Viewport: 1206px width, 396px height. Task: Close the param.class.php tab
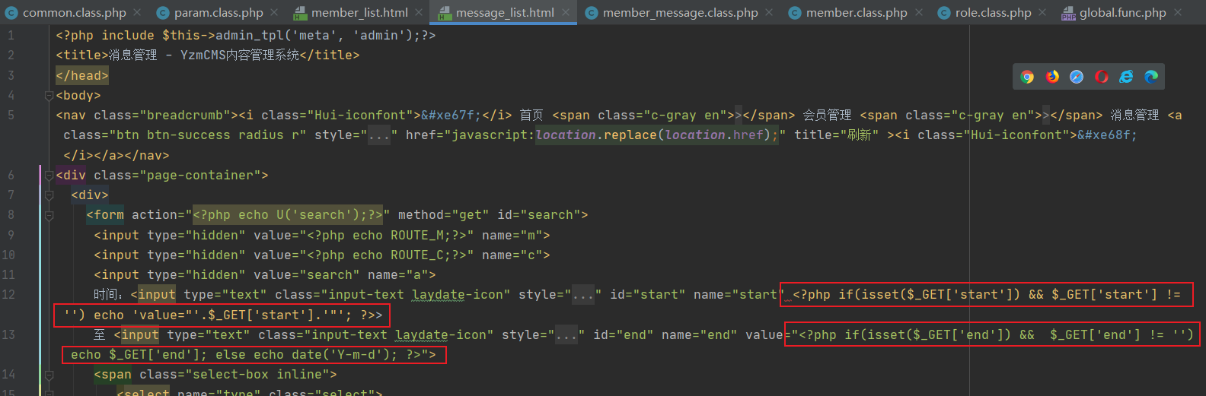[274, 12]
